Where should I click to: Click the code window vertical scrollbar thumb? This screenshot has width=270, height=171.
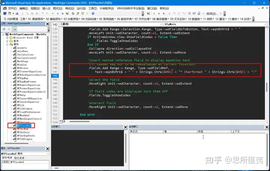point(267,87)
